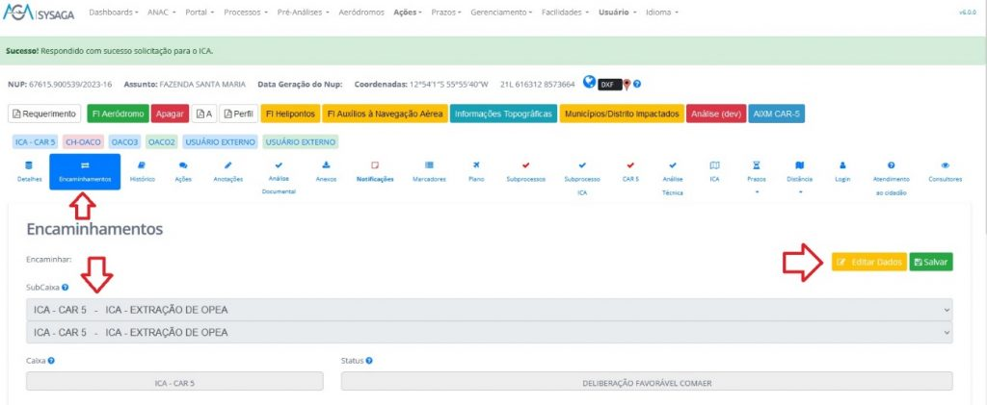Click the globe icon next to coordinates

[x=589, y=84]
